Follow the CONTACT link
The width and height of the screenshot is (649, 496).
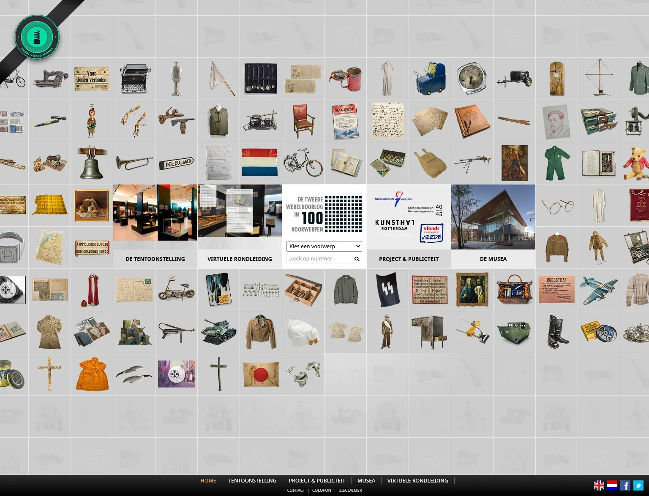[x=296, y=490]
